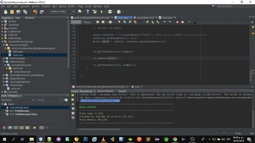Collapse the Source Packages node
The width and height of the screenshot is (255, 143).
(x=4, y=45)
